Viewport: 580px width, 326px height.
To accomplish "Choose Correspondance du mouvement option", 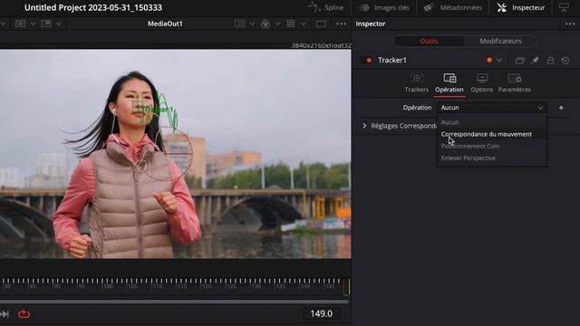I will [x=491, y=134].
